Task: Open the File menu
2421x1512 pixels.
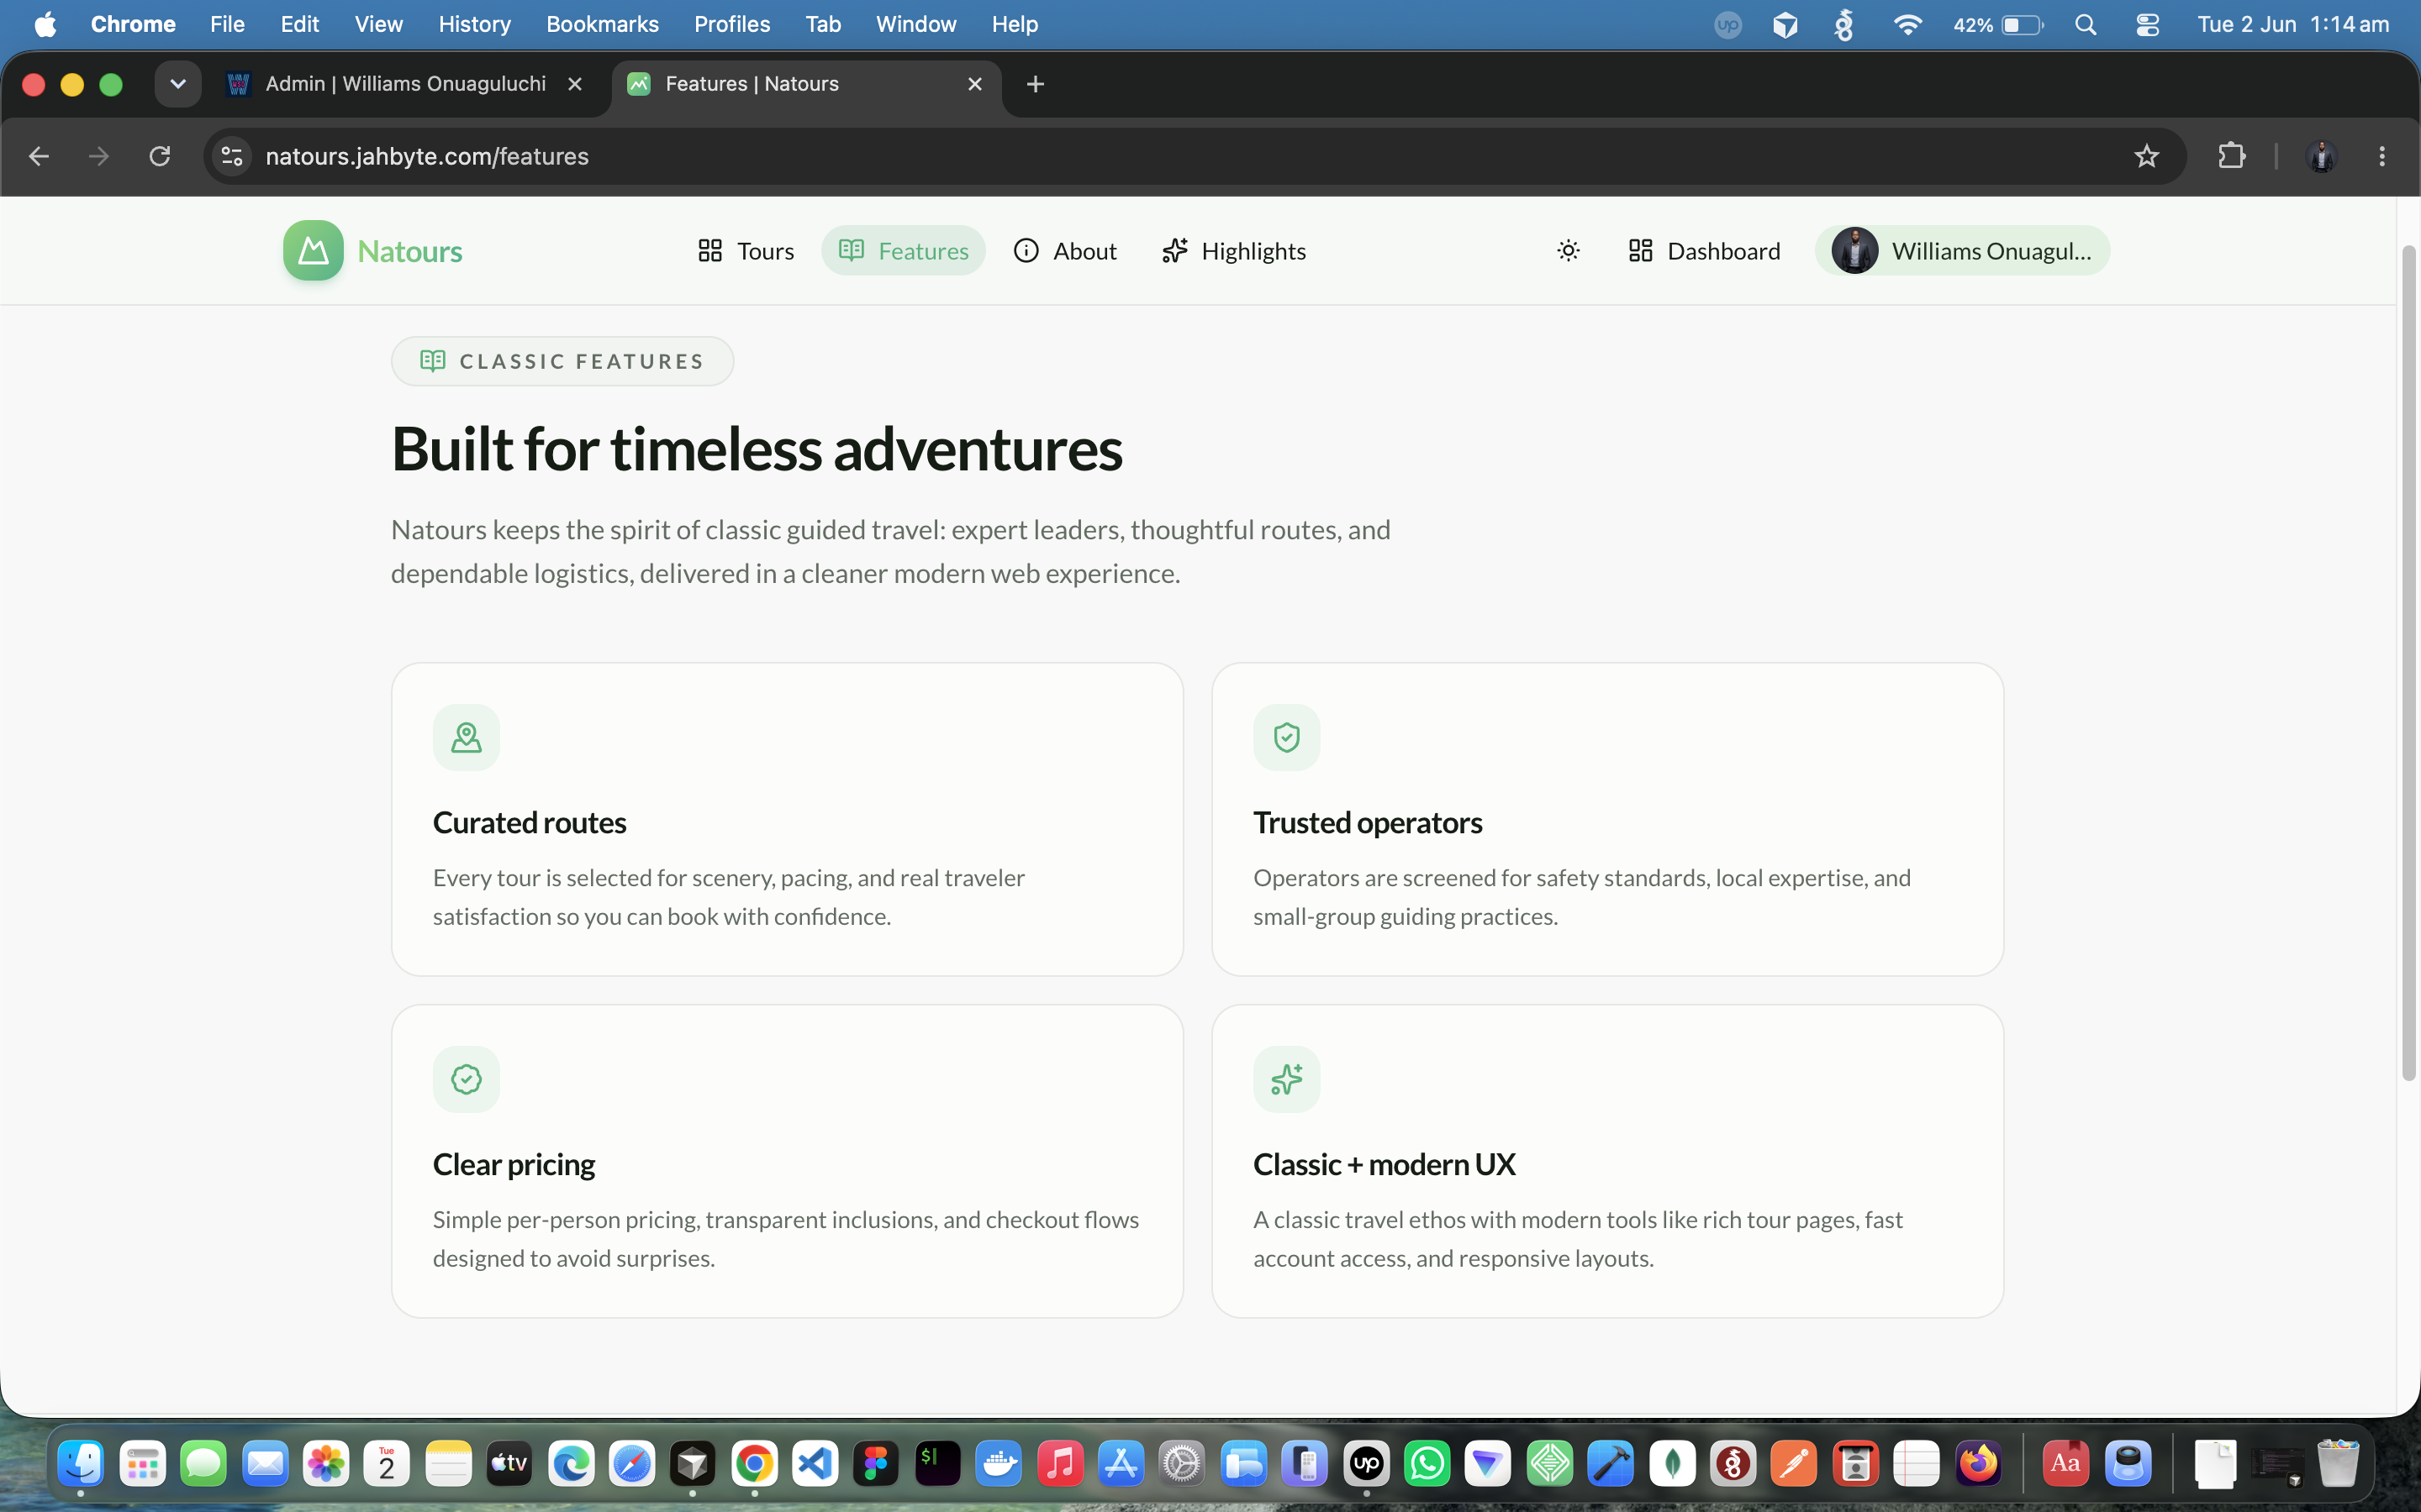Action: coord(227,24)
